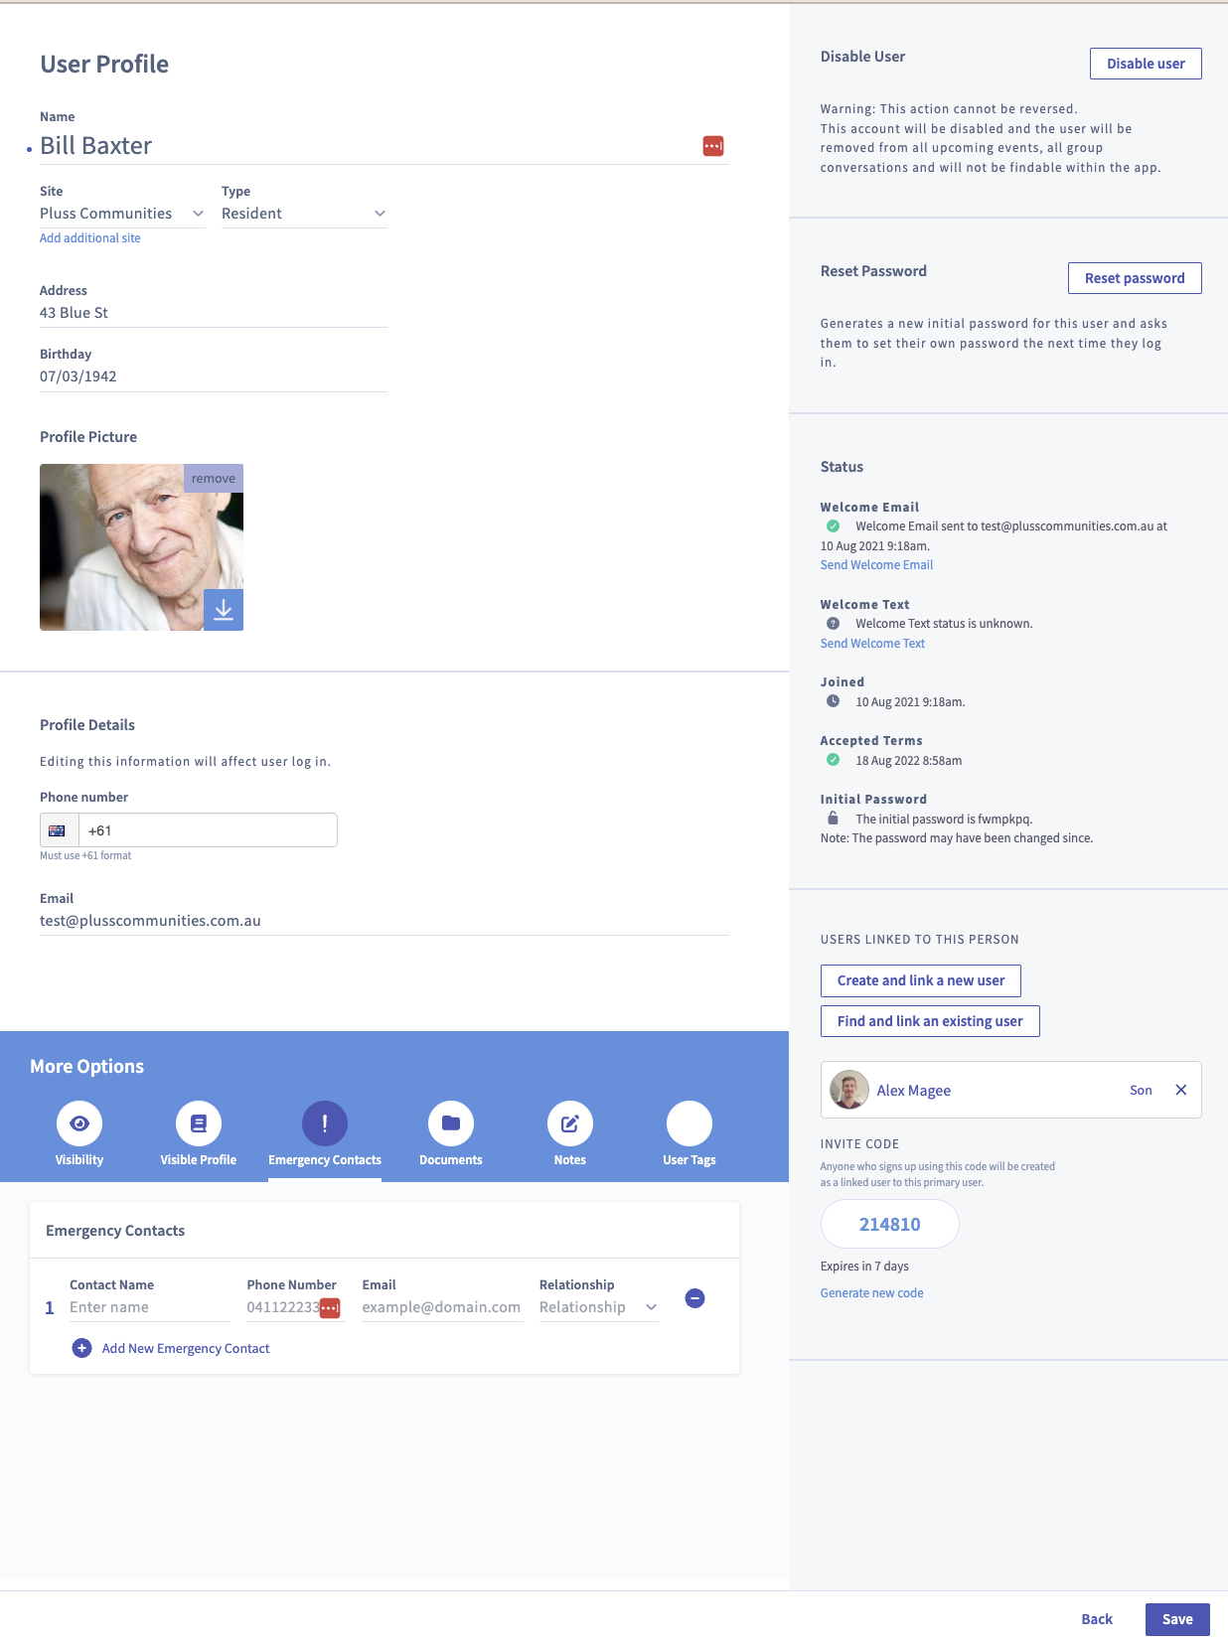Viewport: 1228px width, 1643px height.
Task: Click the invite code 214810
Action: point(890,1224)
